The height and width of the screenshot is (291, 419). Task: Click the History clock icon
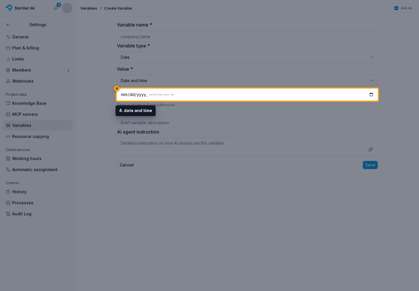(8, 192)
